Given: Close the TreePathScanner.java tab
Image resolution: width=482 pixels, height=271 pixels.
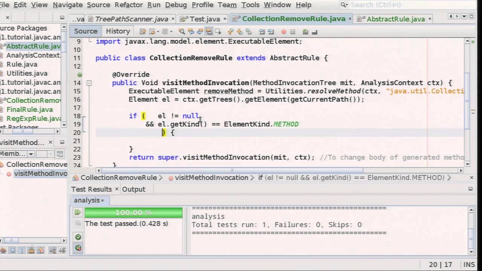Looking at the screenshot, I should click(173, 19).
